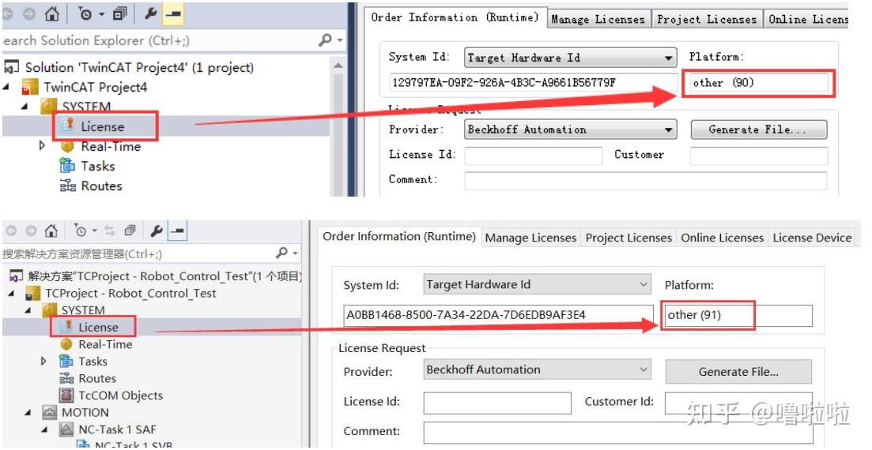The image size is (872, 450).
Task: Click scroll-up arrow in TwinCAT Project4 Solution Explorer
Action: click(338, 66)
